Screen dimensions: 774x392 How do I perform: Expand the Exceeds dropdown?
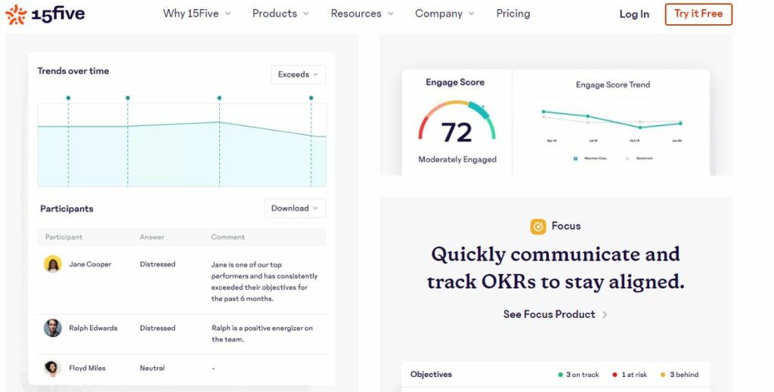point(298,75)
